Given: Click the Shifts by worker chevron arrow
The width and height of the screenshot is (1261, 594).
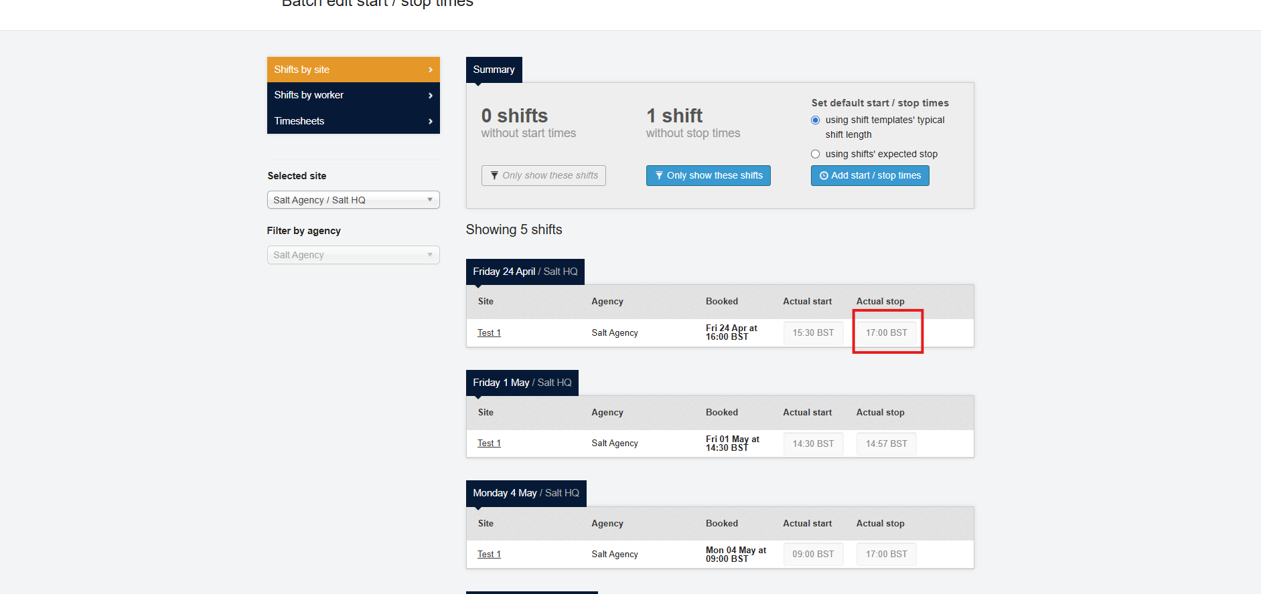Looking at the screenshot, I should pos(430,96).
